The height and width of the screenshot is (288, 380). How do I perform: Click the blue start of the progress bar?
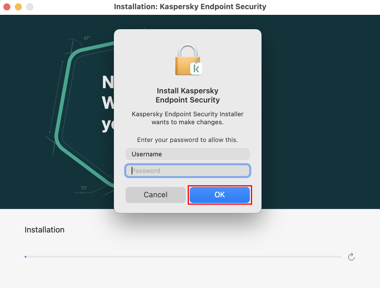(25, 257)
